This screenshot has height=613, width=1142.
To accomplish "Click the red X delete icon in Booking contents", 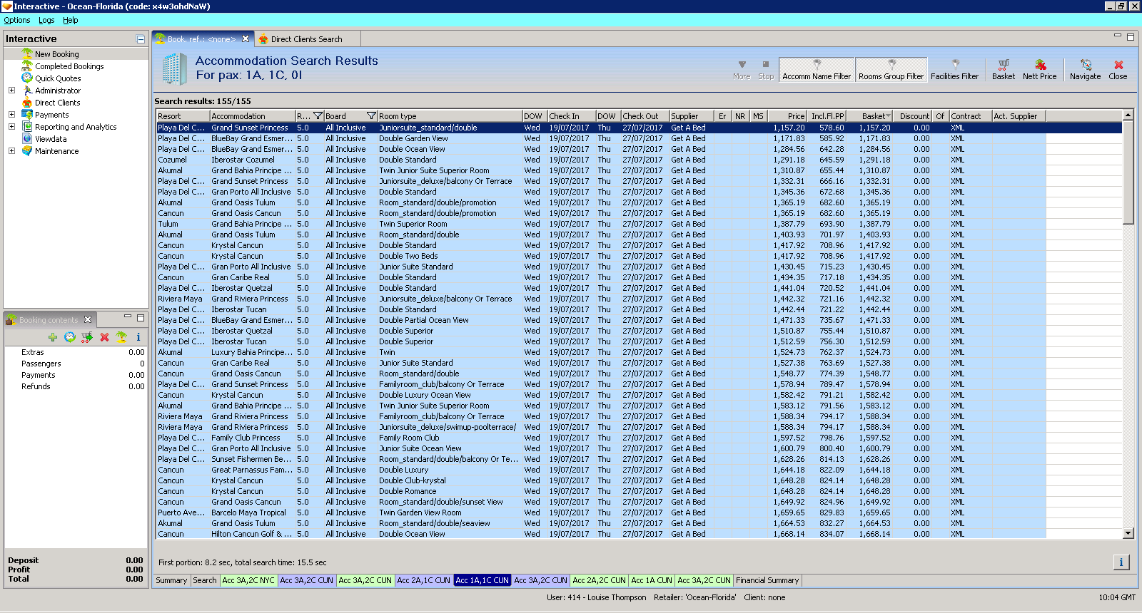I will (104, 337).
